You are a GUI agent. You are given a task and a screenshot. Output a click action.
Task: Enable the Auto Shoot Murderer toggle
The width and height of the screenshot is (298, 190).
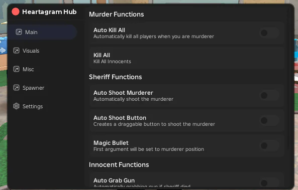pyautogui.click(x=269, y=96)
